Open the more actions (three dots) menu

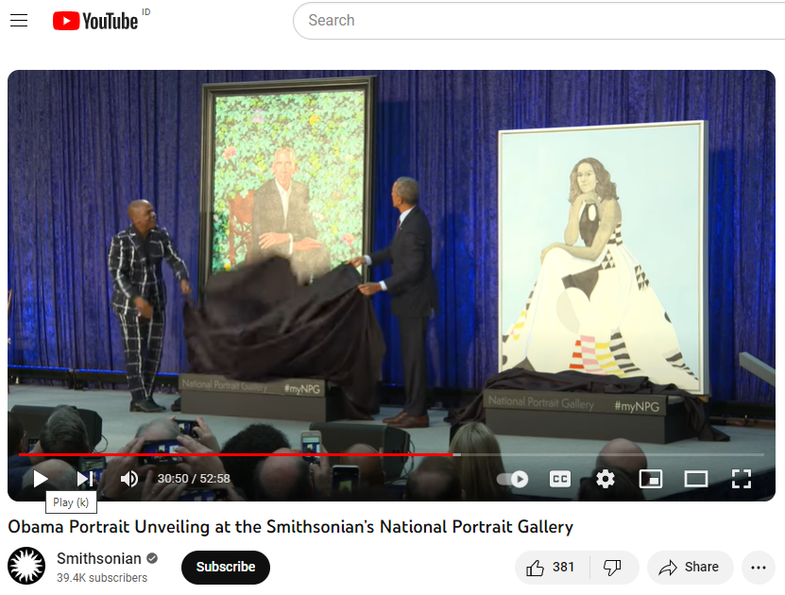click(x=758, y=567)
